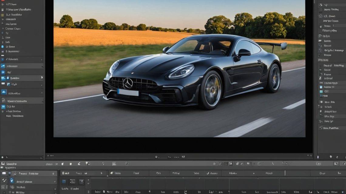Viewport: 346px width, 194px height.
Task: Click the car preview in the viewer
Action: tap(179, 68)
